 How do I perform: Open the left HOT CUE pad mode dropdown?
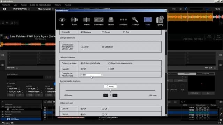pos(13,68)
